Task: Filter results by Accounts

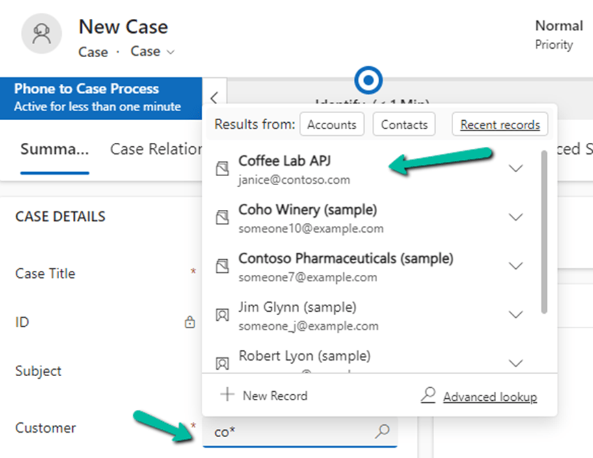Action: 332,125
